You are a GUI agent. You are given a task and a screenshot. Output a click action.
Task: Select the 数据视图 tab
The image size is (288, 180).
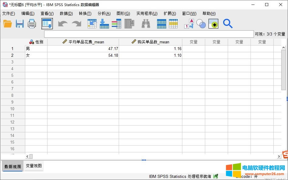point(13,167)
